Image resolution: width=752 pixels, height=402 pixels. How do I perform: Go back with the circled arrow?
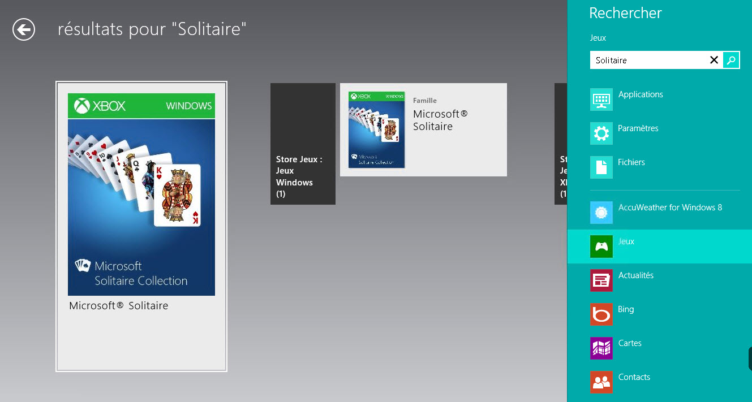click(24, 29)
